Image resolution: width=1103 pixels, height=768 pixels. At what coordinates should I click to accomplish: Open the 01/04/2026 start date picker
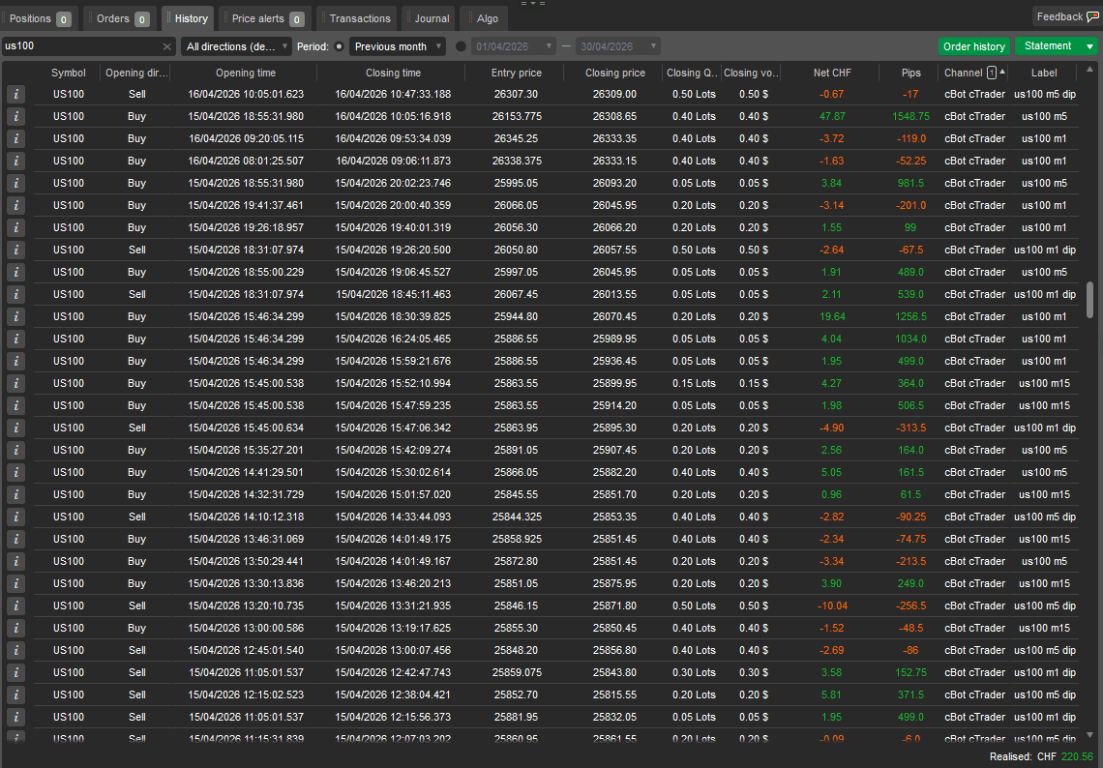pyautogui.click(x=514, y=46)
